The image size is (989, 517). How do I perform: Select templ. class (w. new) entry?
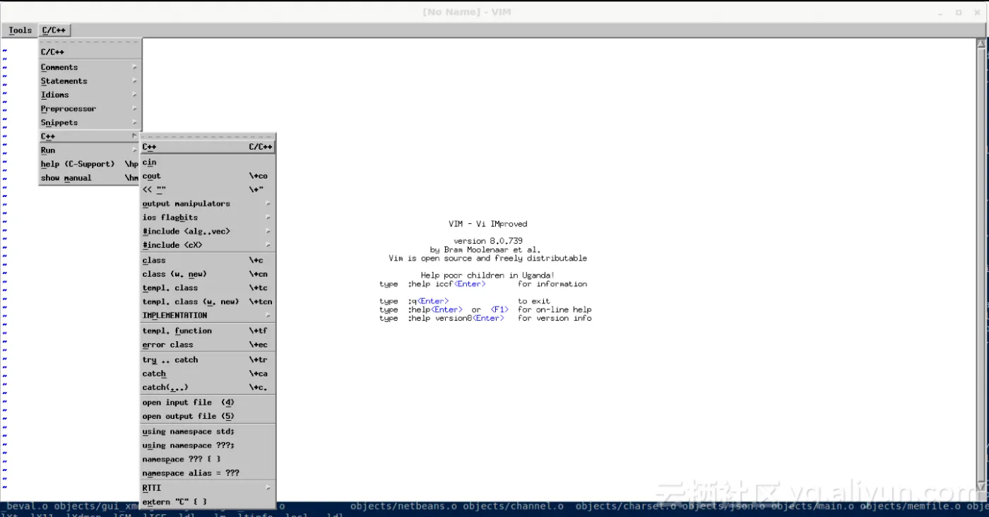[x=208, y=302]
